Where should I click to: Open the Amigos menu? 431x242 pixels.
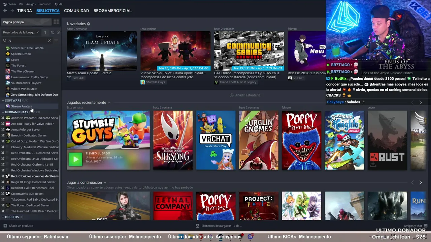[x=31, y=4]
